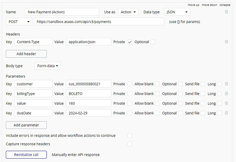
Task: Remove the value parameter row
Action: click(226, 103)
